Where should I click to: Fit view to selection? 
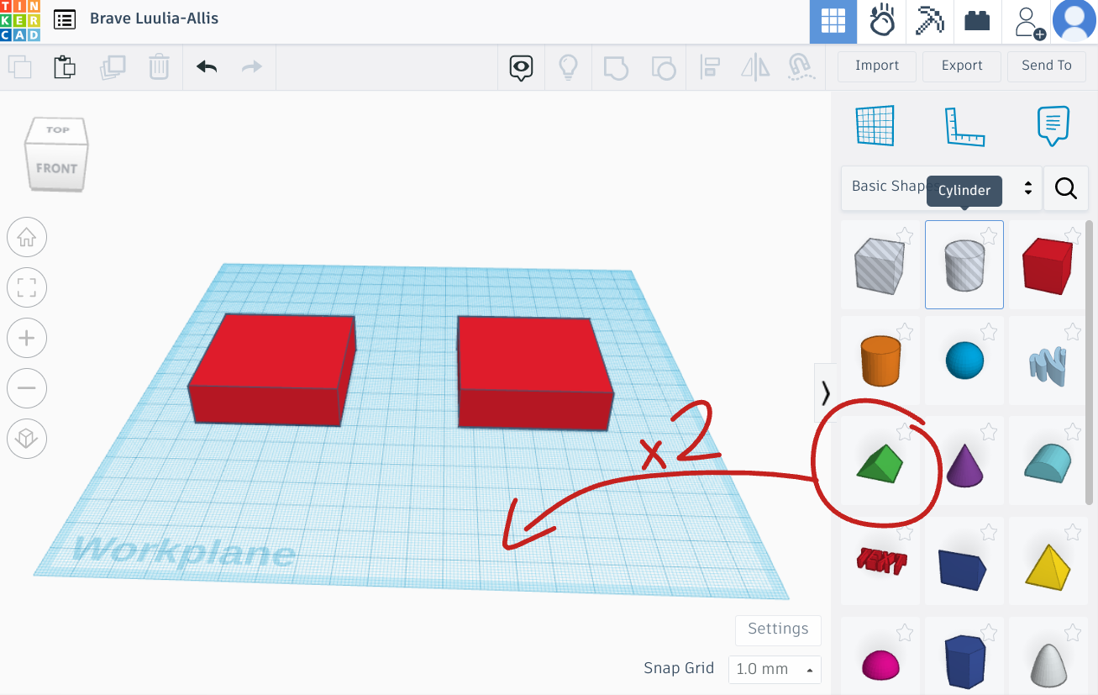26,287
